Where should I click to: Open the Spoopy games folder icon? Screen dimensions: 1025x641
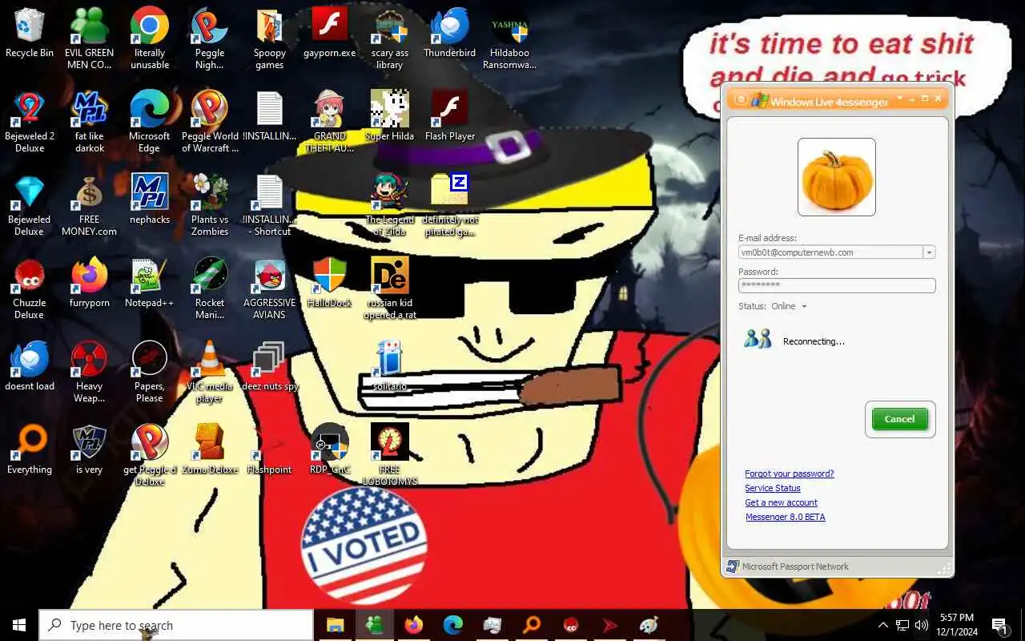pos(270,38)
